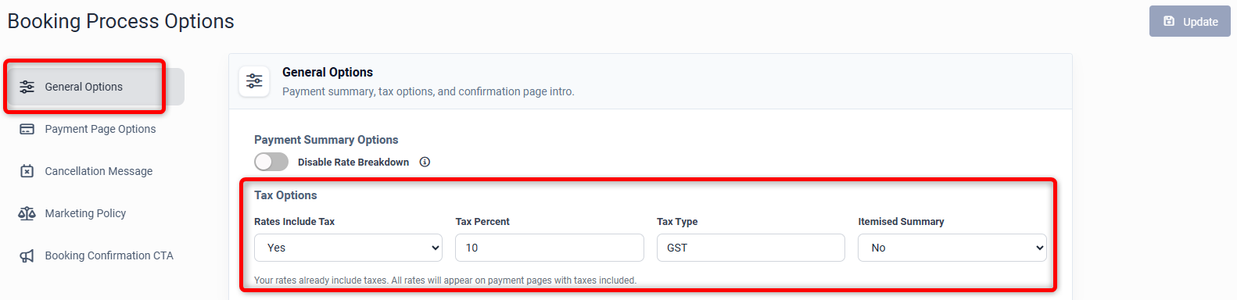Open the Itemised Summary dropdown

coord(952,248)
